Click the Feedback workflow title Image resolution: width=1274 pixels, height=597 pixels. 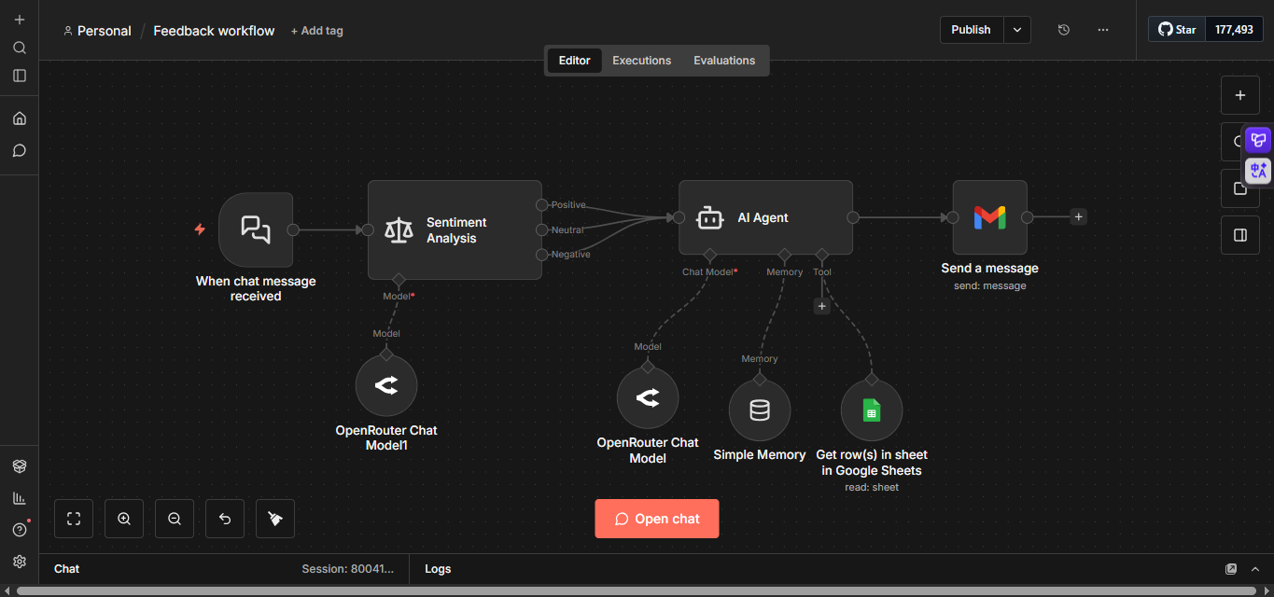click(214, 31)
